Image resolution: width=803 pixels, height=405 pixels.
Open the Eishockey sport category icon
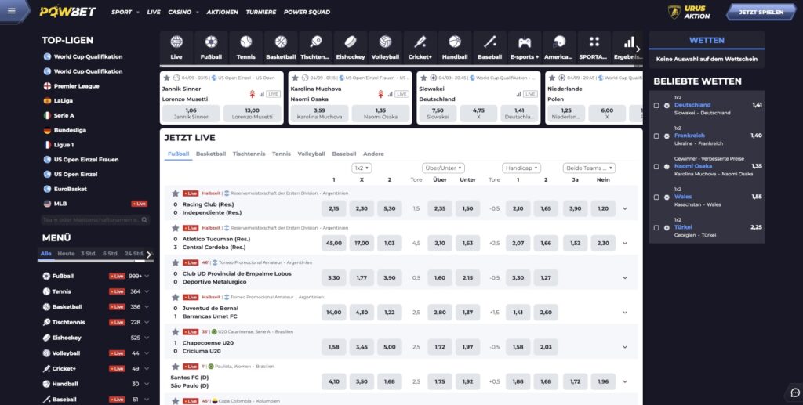tap(350, 46)
